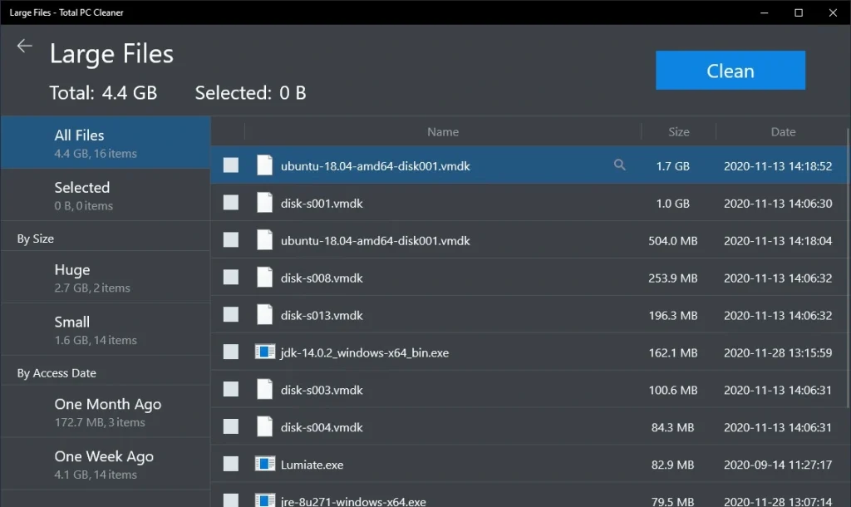
Task: Click the file icon of disk-s003.vmdk
Action: 264,389
